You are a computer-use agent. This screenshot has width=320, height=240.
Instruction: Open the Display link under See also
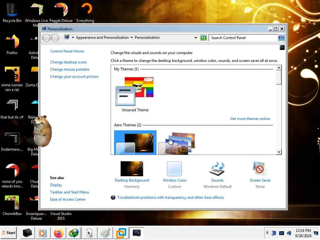pyautogui.click(x=56, y=185)
